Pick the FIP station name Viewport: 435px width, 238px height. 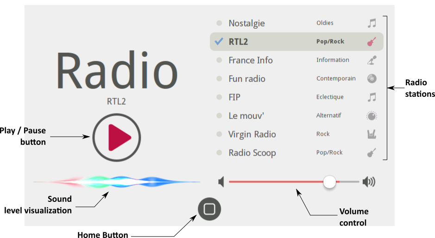[x=234, y=97]
